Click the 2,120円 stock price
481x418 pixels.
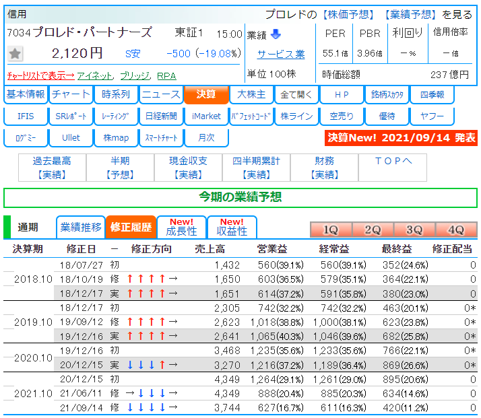click(x=77, y=54)
